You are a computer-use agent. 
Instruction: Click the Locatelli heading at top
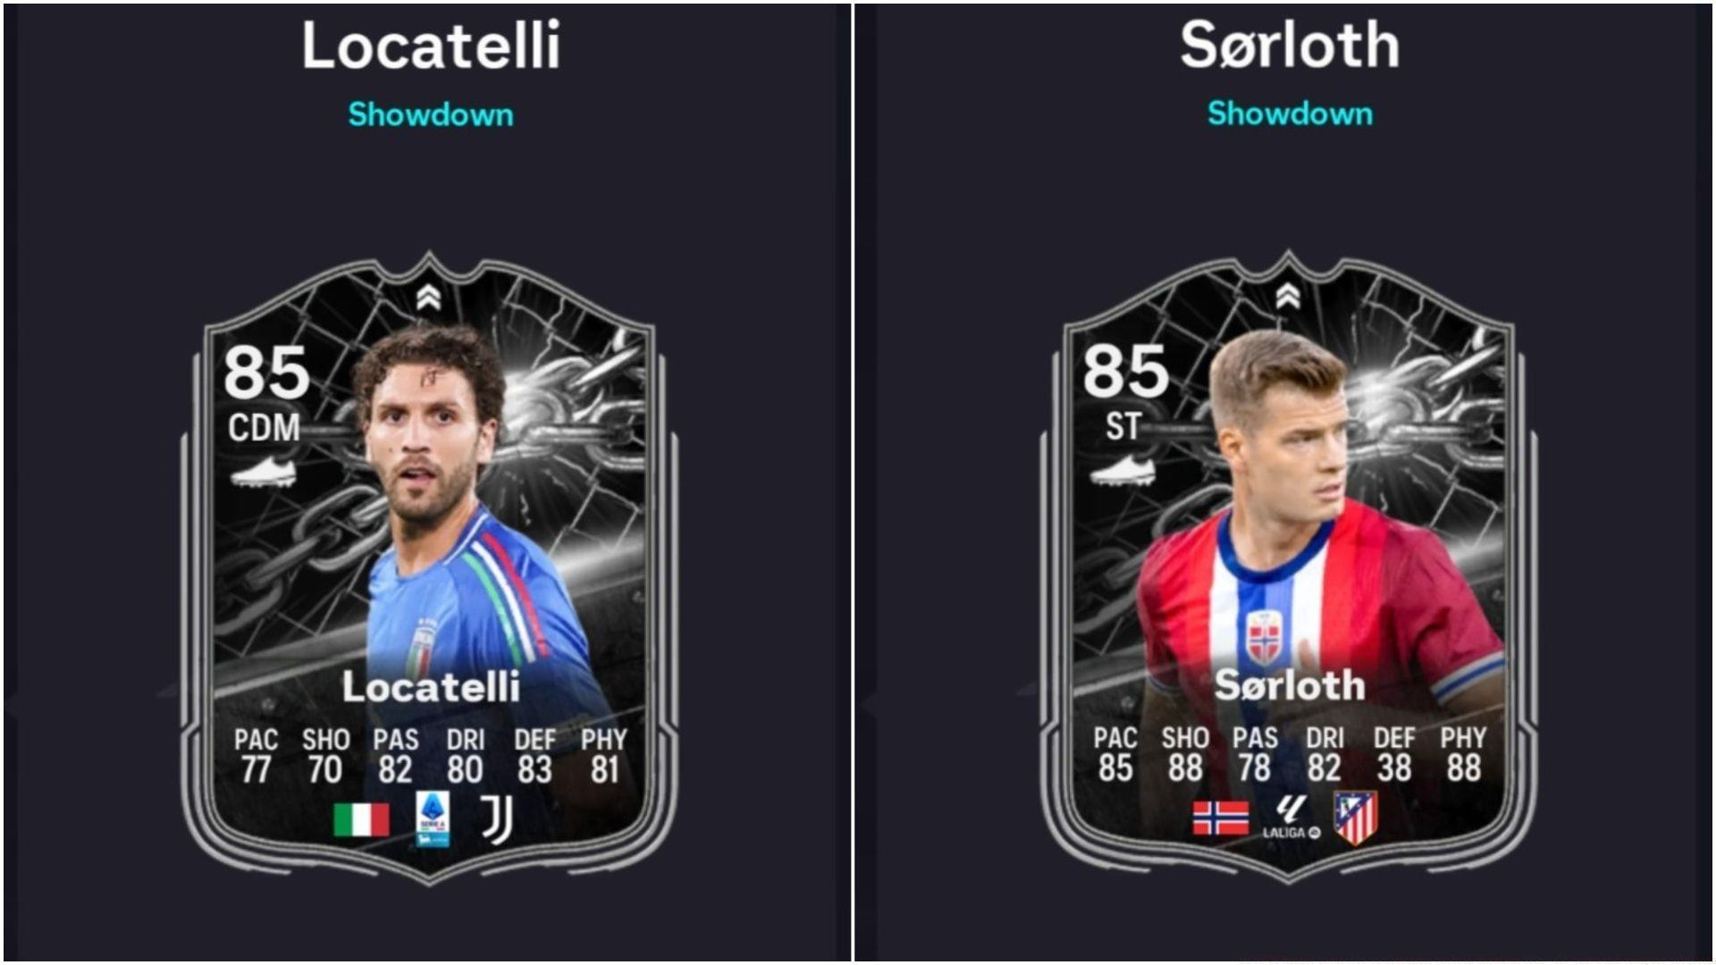click(x=431, y=45)
